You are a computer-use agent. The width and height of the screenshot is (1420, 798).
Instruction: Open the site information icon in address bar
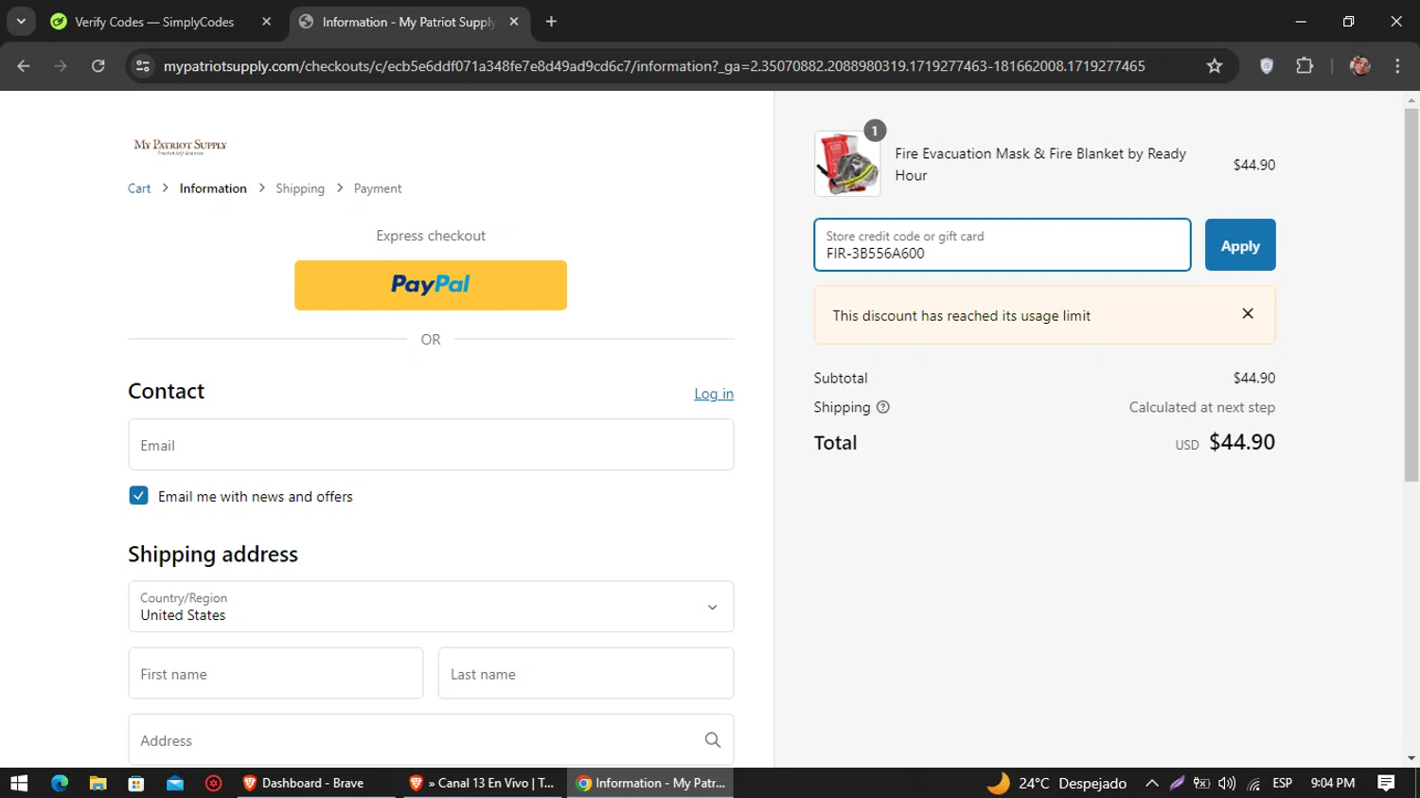(x=143, y=66)
